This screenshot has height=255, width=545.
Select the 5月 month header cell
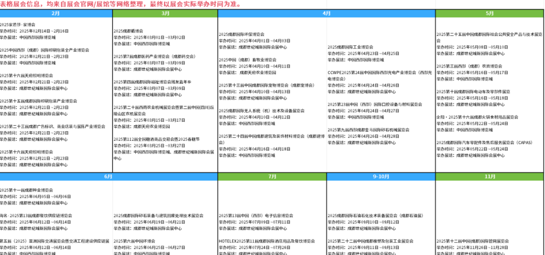click(x=489, y=13)
